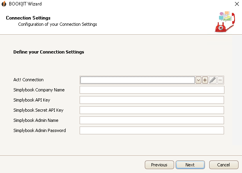Click the Connection Settings heading

28,18
